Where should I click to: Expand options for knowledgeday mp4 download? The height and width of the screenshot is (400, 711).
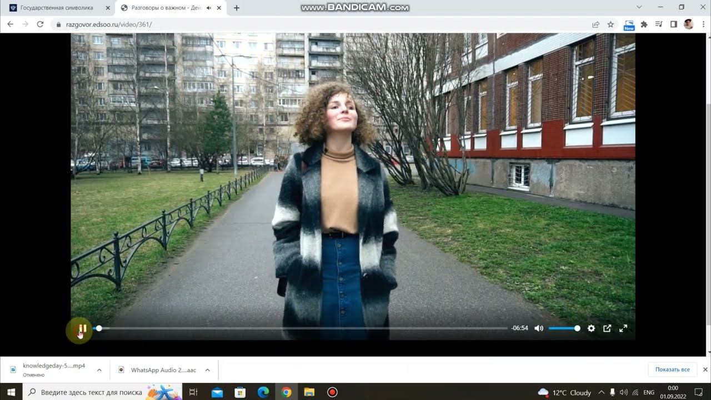click(99, 370)
